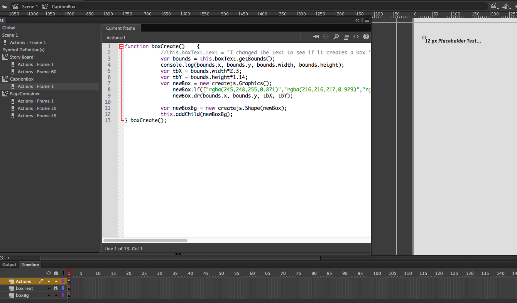Open Help question mark icon

pyautogui.click(x=366, y=37)
